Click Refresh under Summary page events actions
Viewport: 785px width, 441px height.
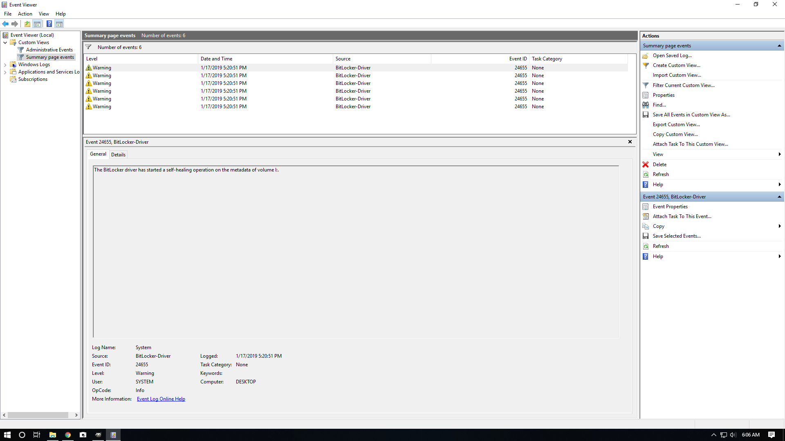click(661, 174)
